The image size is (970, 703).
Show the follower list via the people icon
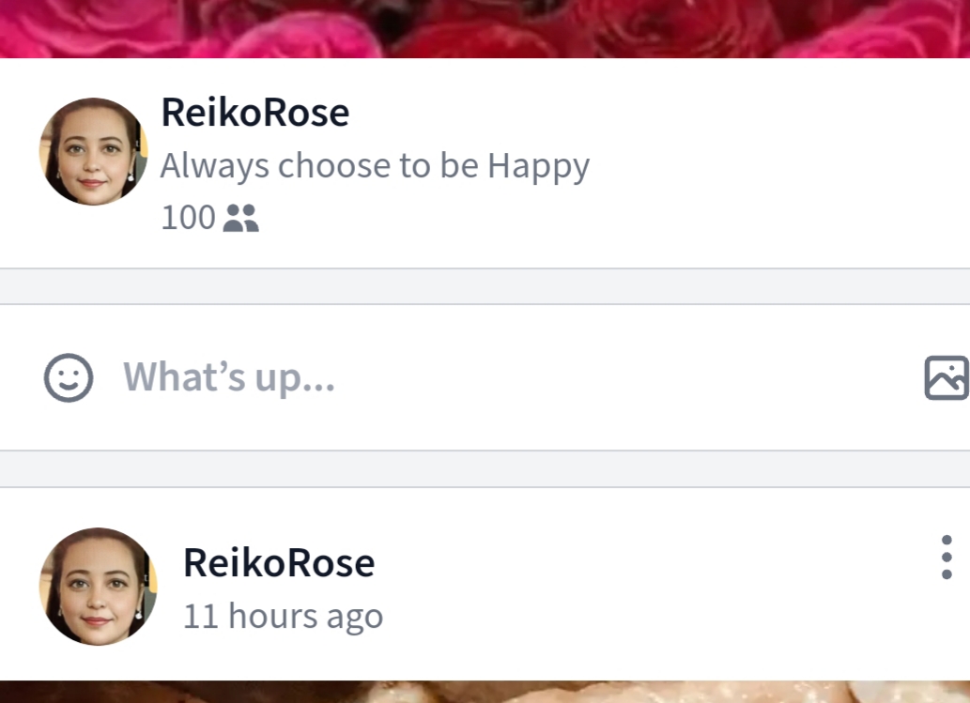[x=240, y=218]
